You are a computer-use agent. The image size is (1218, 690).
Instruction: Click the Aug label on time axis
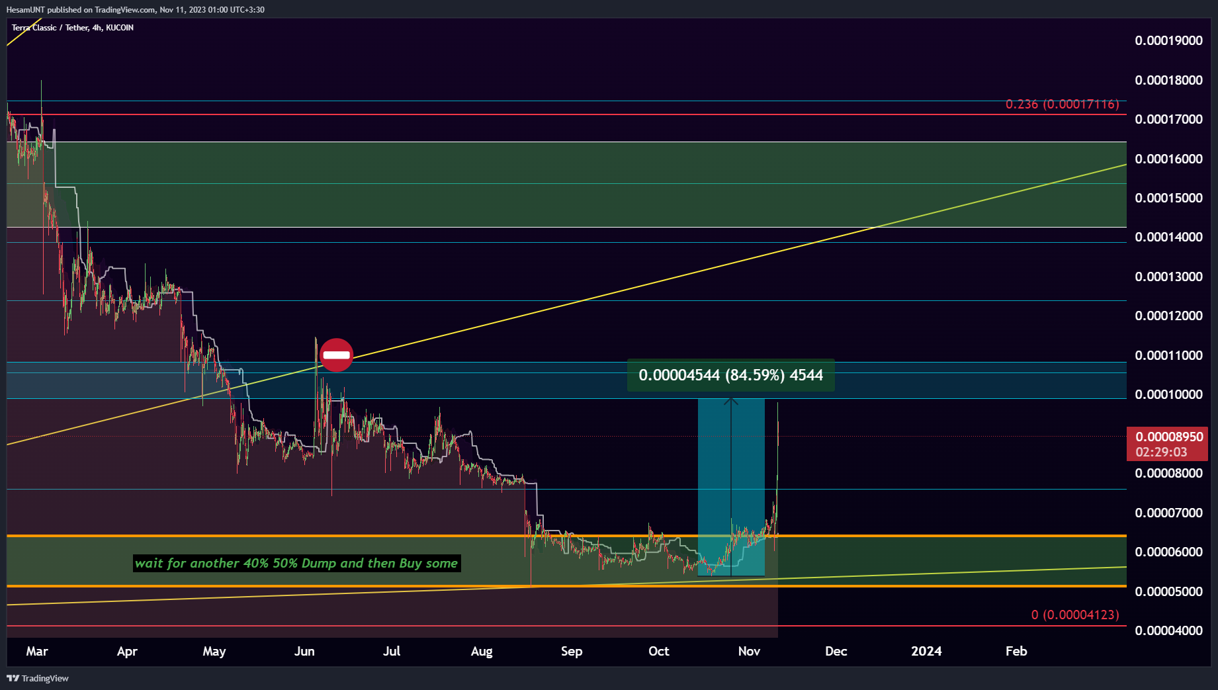[482, 651]
